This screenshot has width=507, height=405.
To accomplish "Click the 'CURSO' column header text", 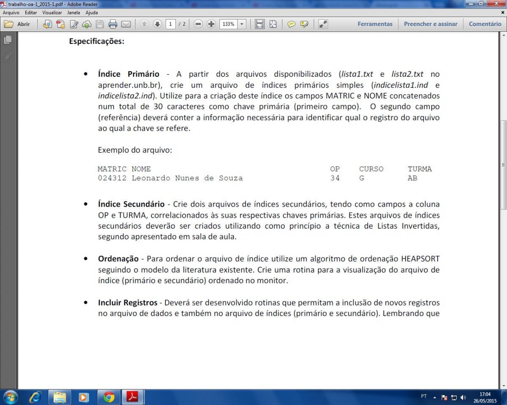I will (371, 169).
